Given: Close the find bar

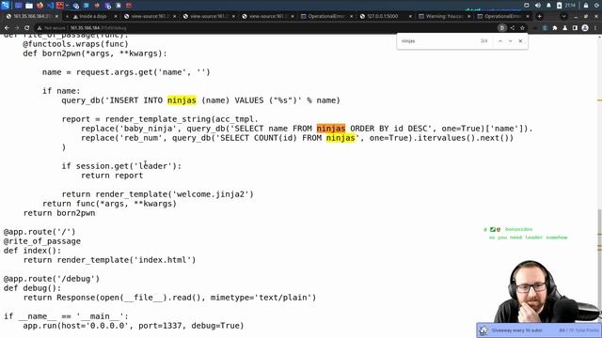Looking at the screenshot, I should [x=520, y=41].
